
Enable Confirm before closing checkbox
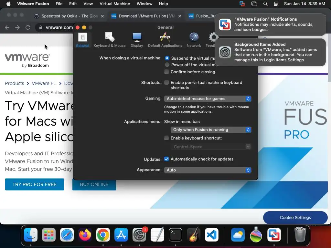[166, 72]
